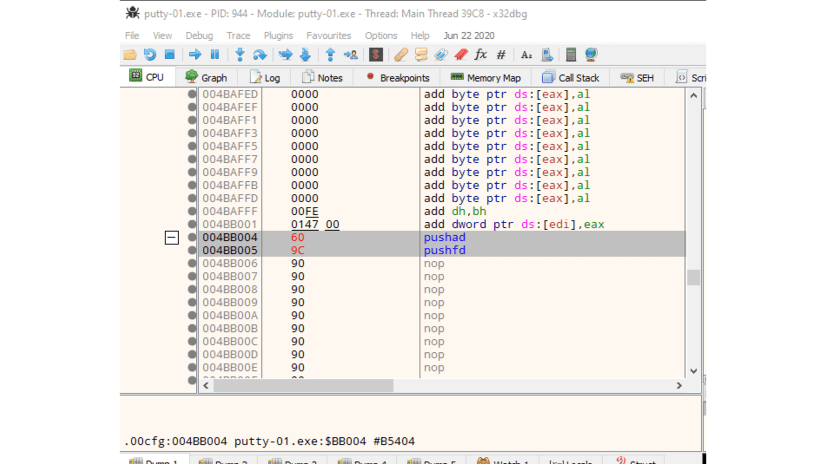Screen dimensions: 826x464
Task: Toggle breakpoint bullet at address 004BB006
Action: (192, 263)
